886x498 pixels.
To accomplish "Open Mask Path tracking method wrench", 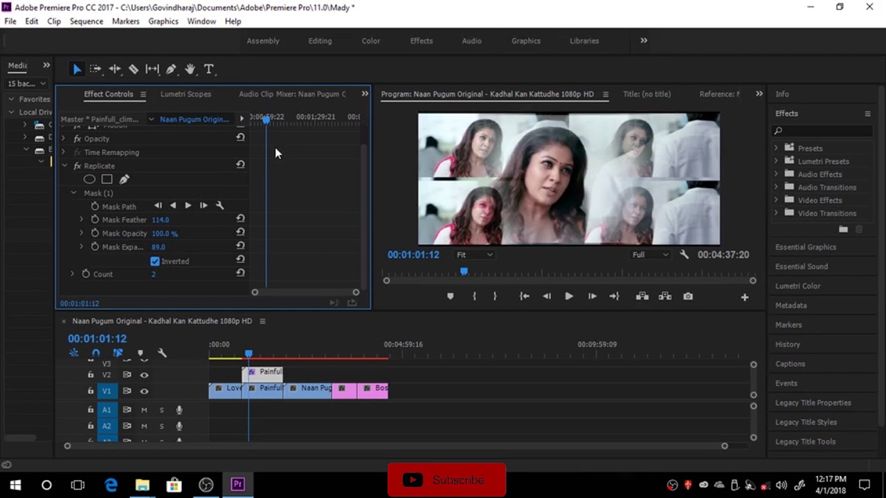I will [219, 205].
